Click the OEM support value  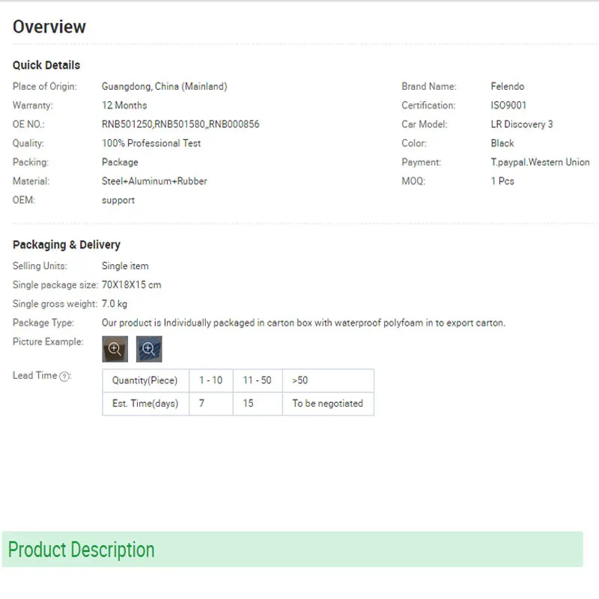[x=118, y=201]
